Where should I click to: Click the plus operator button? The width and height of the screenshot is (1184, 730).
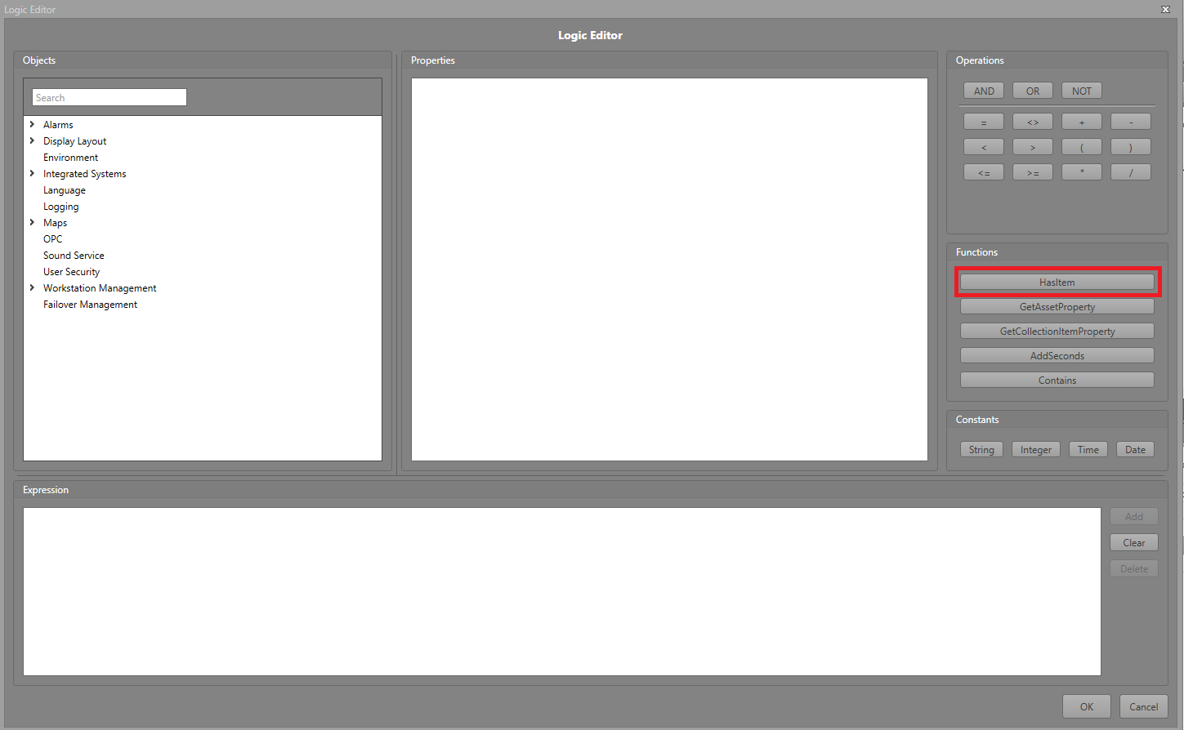[1081, 122]
